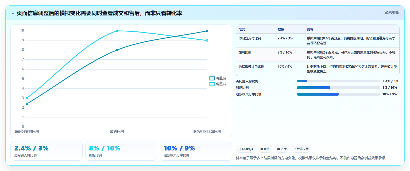410x171 pixels.
Task: Select the Chart.js chip
Action: (246, 149)
